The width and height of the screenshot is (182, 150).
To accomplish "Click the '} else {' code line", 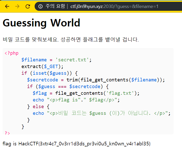I will tap(38, 107).
